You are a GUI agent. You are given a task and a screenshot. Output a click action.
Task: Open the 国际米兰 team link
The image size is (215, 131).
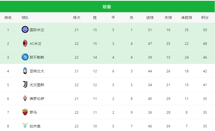37,30
